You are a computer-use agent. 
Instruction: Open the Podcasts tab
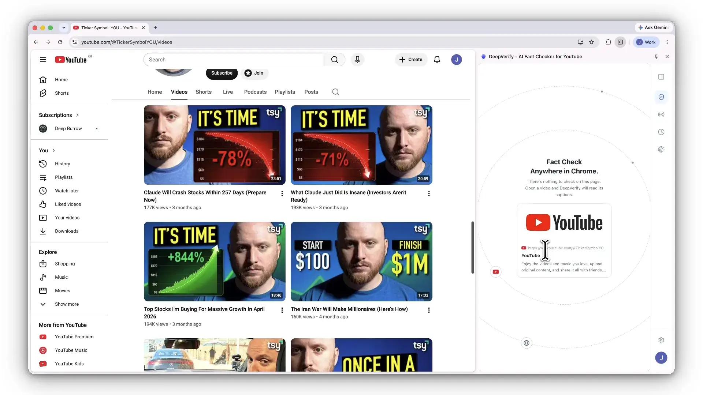point(255,92)
